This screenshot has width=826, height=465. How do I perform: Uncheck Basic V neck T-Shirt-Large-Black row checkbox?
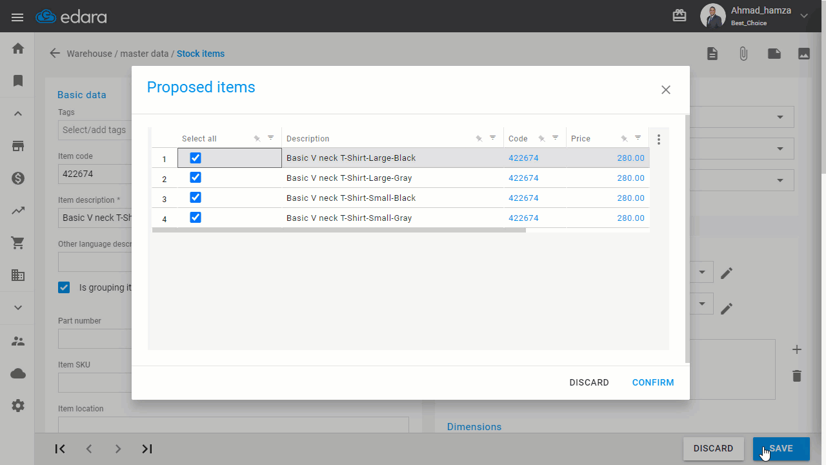pos(196,158)
